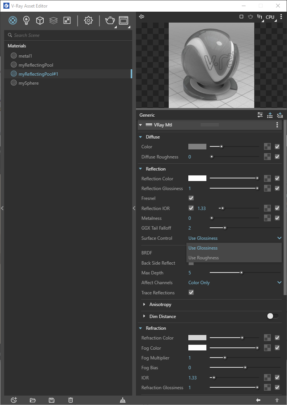Toggle Diffuse Roughness texture enable checkbox
The height and width of the screenshot is (405, 287).
(277, 157)
